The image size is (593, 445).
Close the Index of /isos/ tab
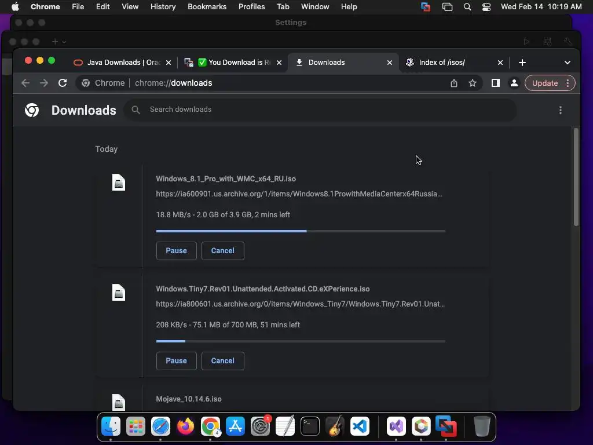(500, 63)
